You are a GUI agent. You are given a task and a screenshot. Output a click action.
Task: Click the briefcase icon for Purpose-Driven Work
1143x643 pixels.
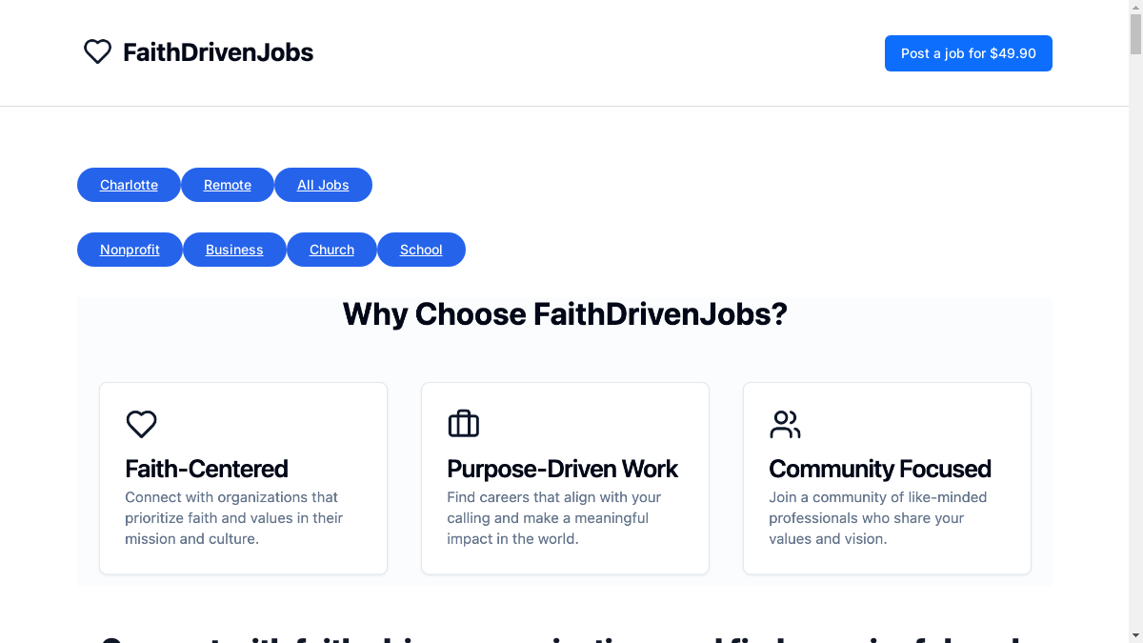463,424
